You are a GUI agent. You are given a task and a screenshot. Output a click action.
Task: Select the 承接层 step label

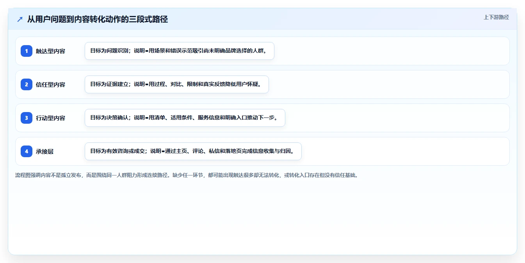(x=44, y=151)
